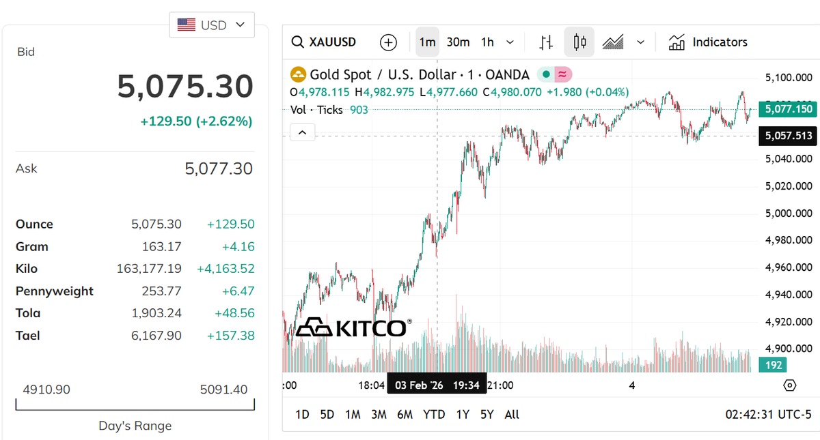Expand chart style dropdown arrow
The image size is (820, 440).
pyautogui.click(x=641, y=42)
